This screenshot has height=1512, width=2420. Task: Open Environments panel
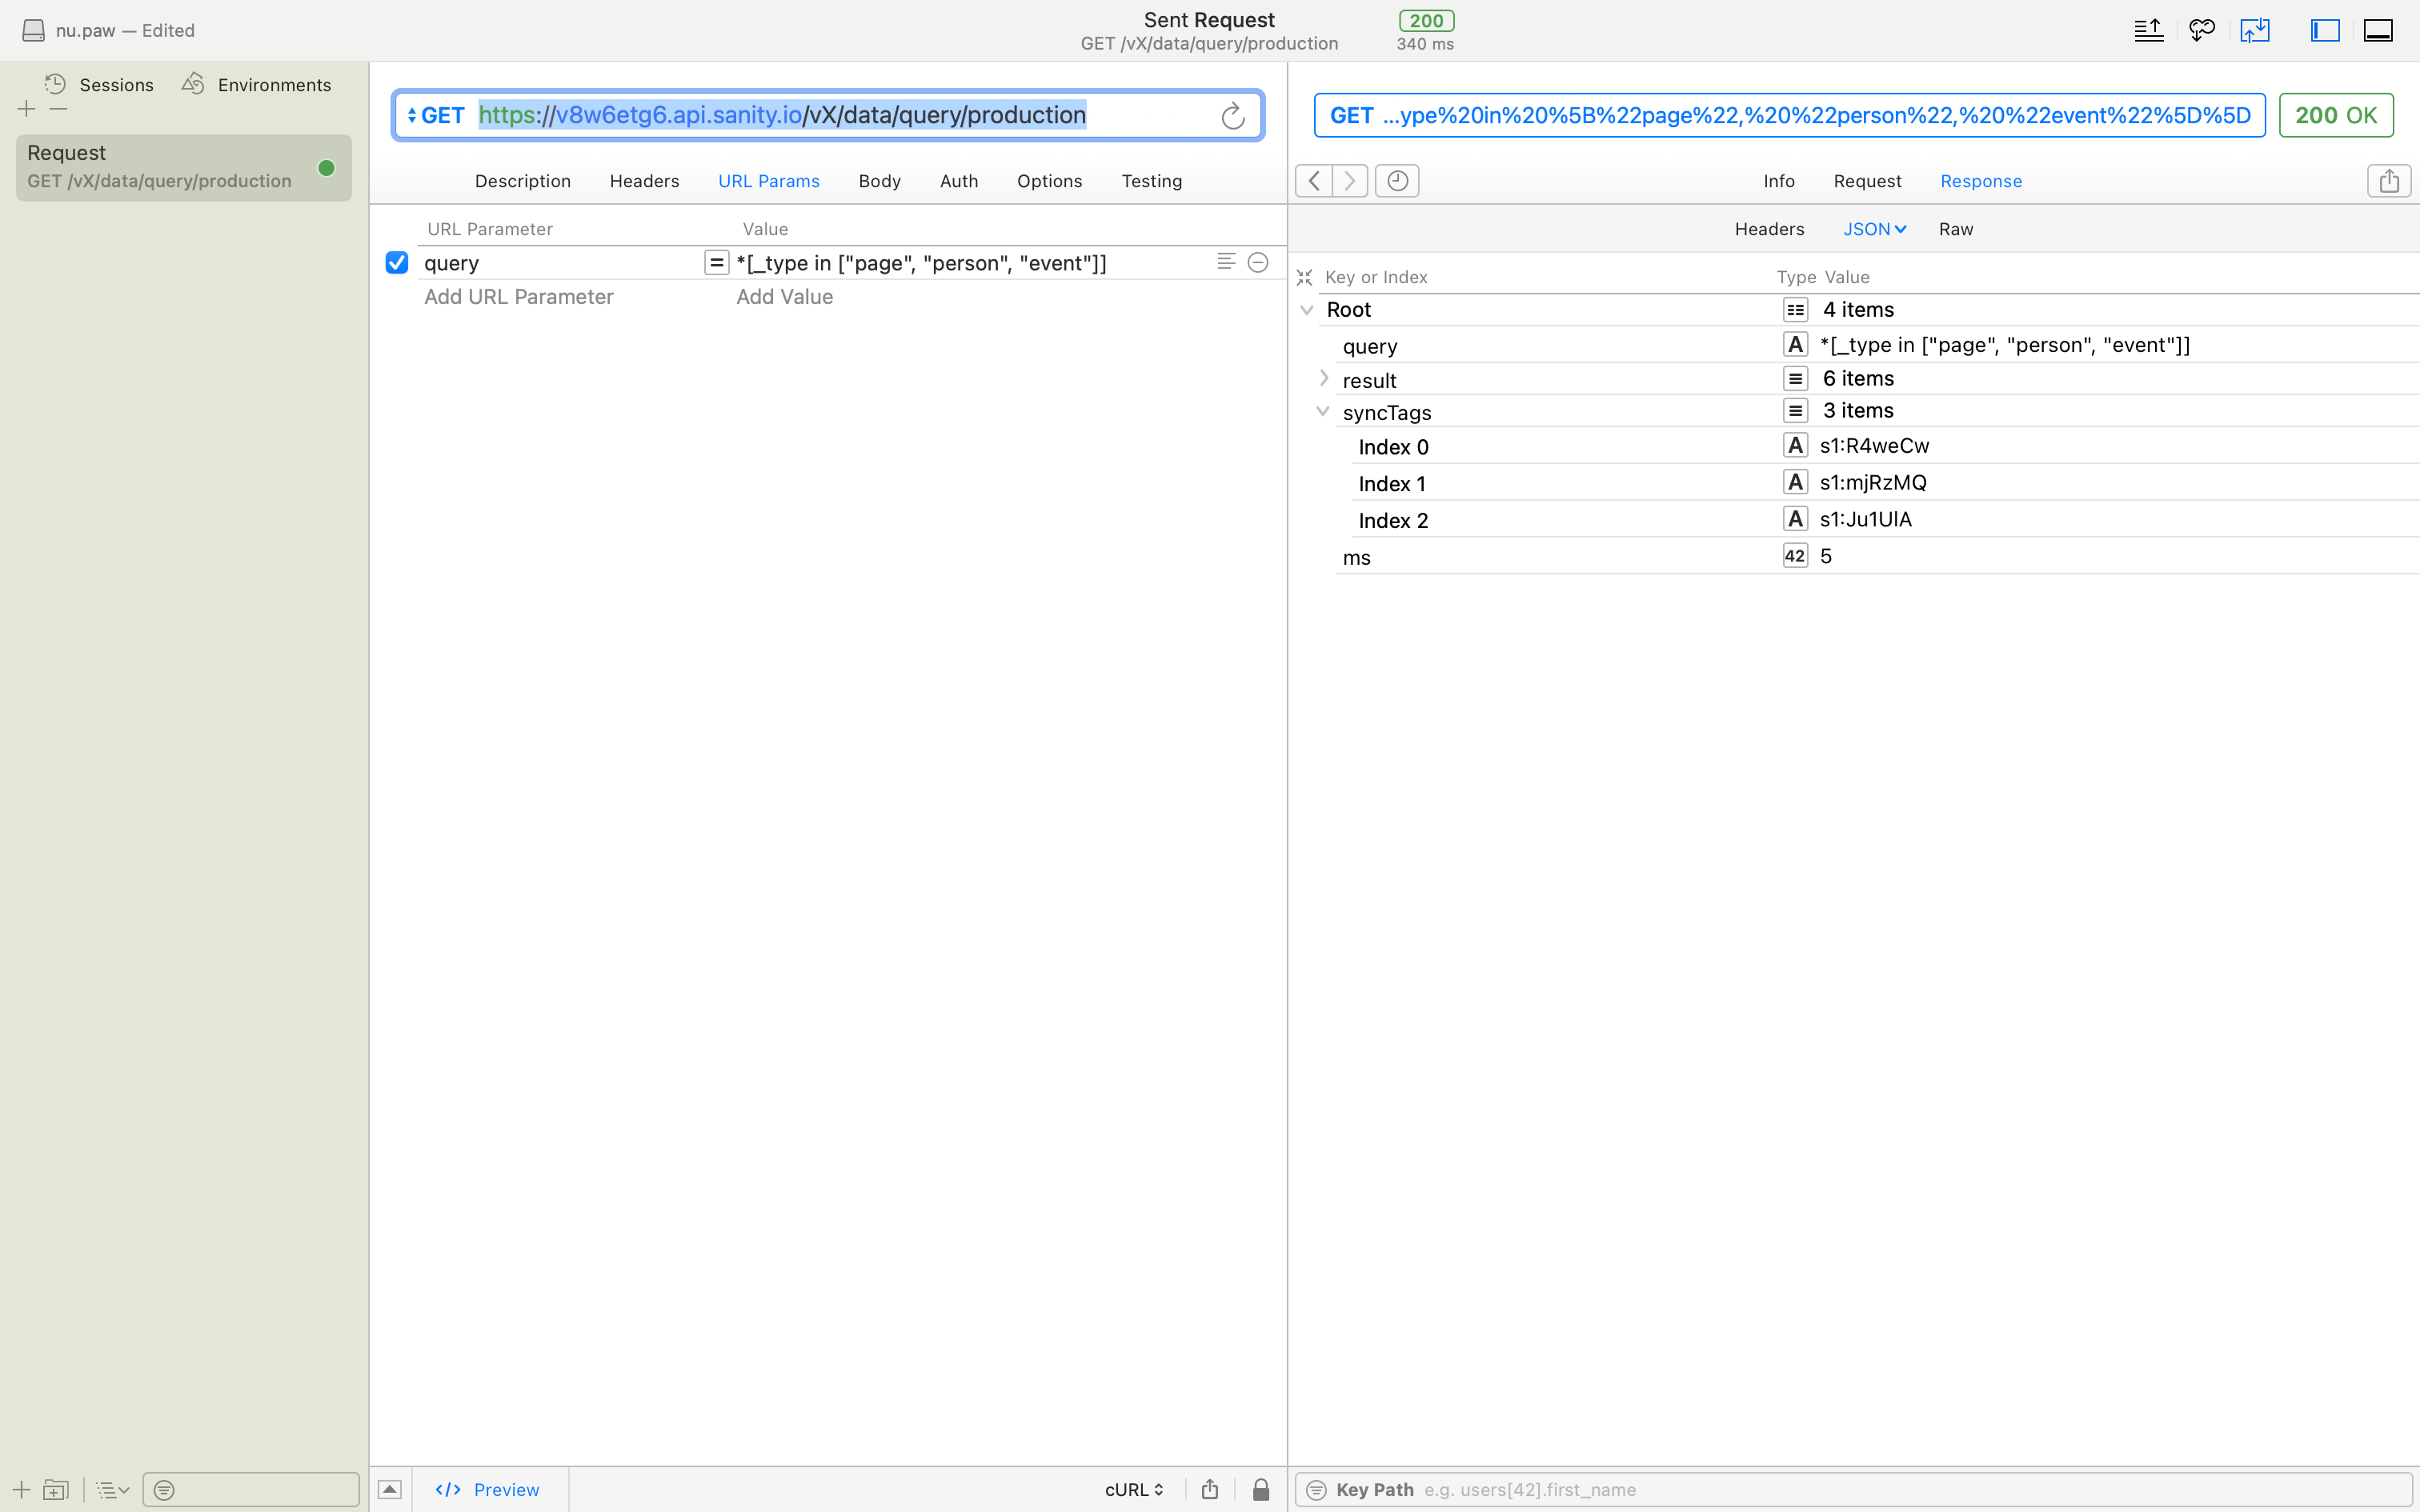256,84
